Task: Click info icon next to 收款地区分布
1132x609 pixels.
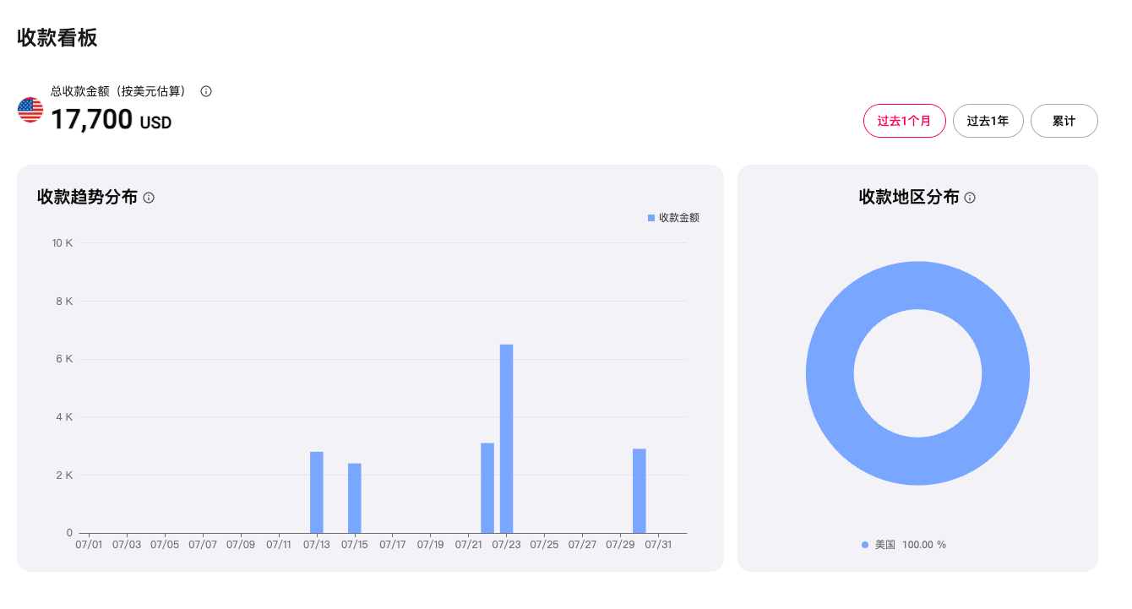Action: (x=970, y=198)
